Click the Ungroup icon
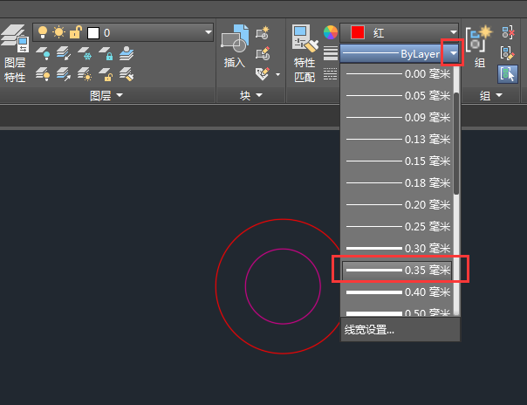The height and width of the screenshot is (405, 527). pyautogui.click(x=508, y=32)
